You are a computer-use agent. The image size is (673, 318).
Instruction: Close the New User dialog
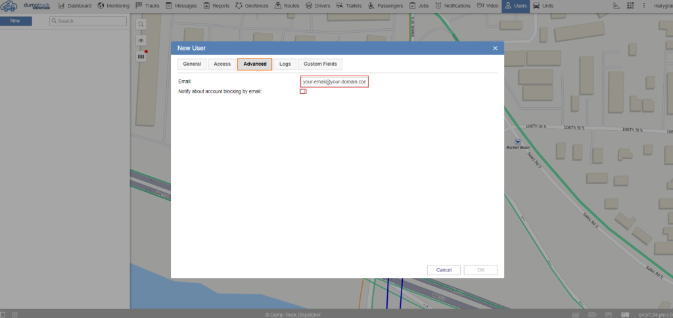point(495,48)
